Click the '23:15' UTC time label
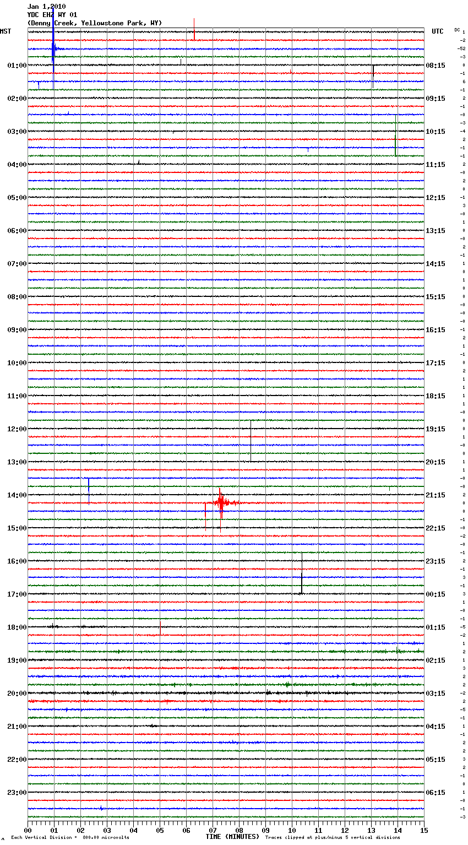Image resolution: width=468 pixels, height=845 pixels. pos(436,561)
